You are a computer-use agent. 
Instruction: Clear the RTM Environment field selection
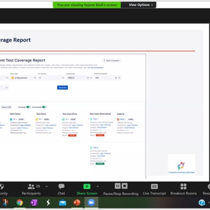point(116,78)
